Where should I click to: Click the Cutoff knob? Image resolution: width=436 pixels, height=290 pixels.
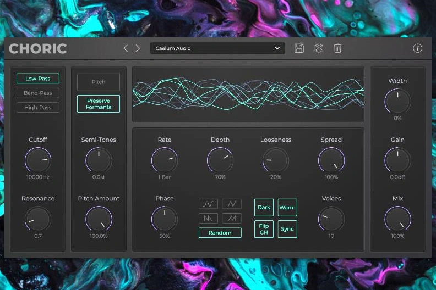point(38,160)
